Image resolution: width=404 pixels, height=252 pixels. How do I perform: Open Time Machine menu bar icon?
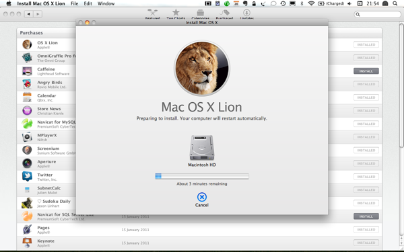(x=283, y=3)
